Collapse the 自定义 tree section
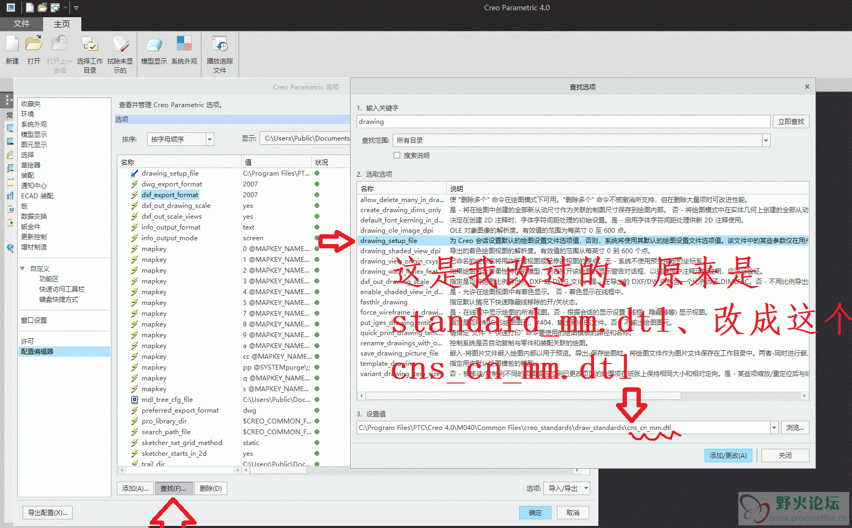Screen dimensions: 852x528 [23, 268]
